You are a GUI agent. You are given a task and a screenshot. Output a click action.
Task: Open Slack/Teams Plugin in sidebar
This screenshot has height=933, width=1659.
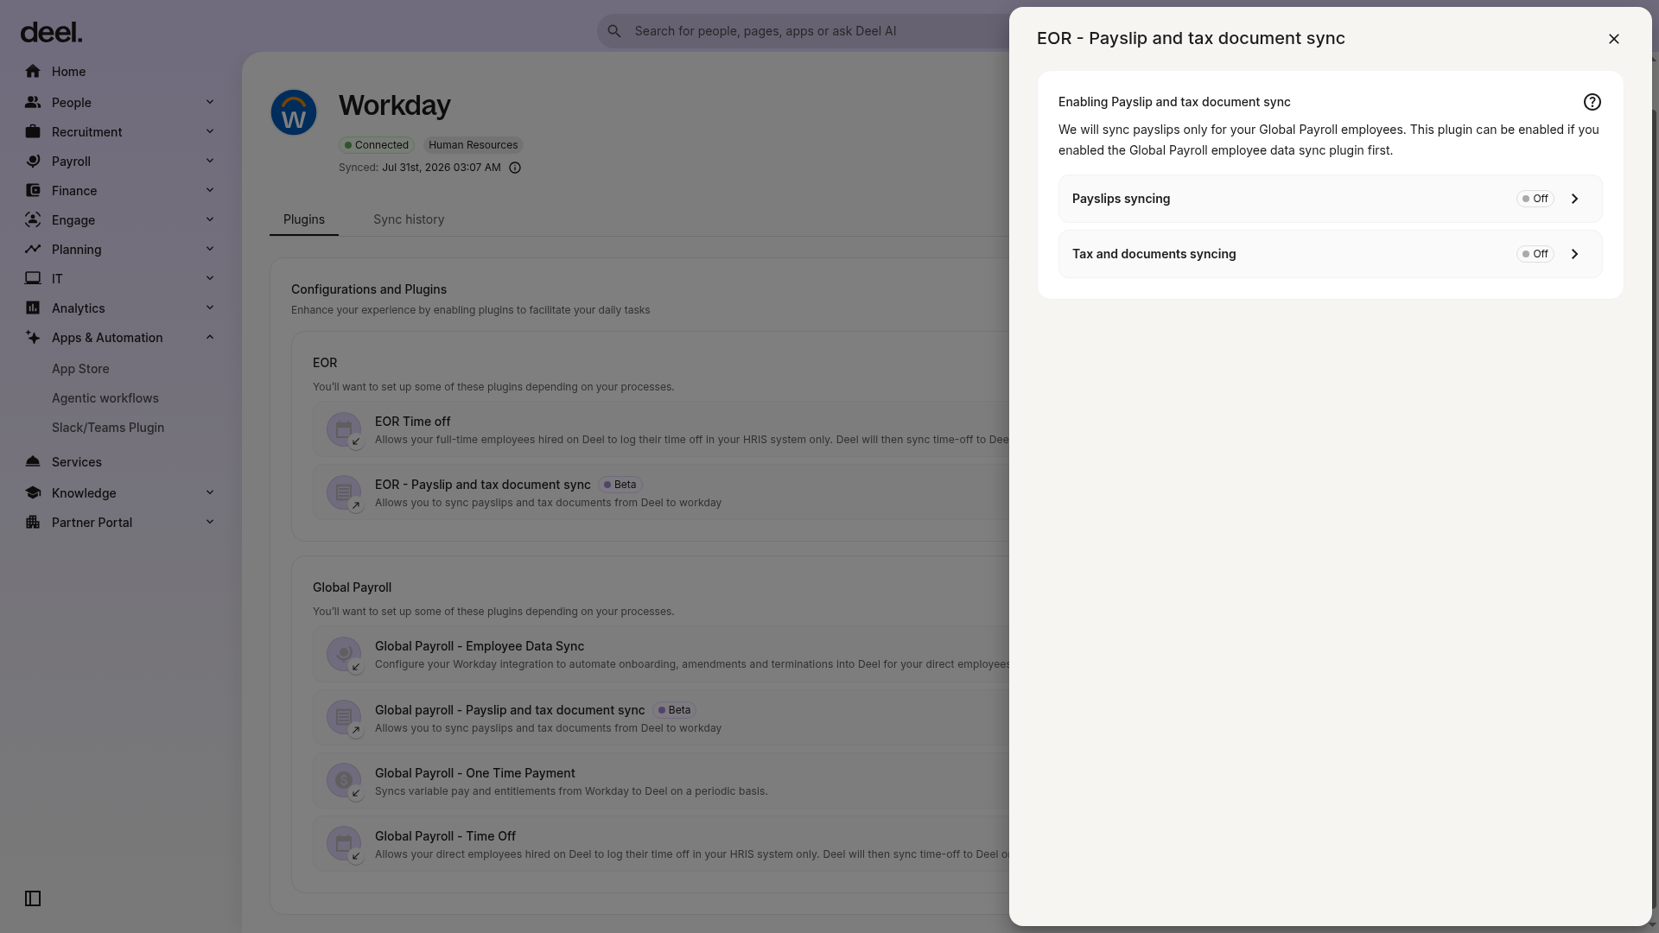[108, 428]
